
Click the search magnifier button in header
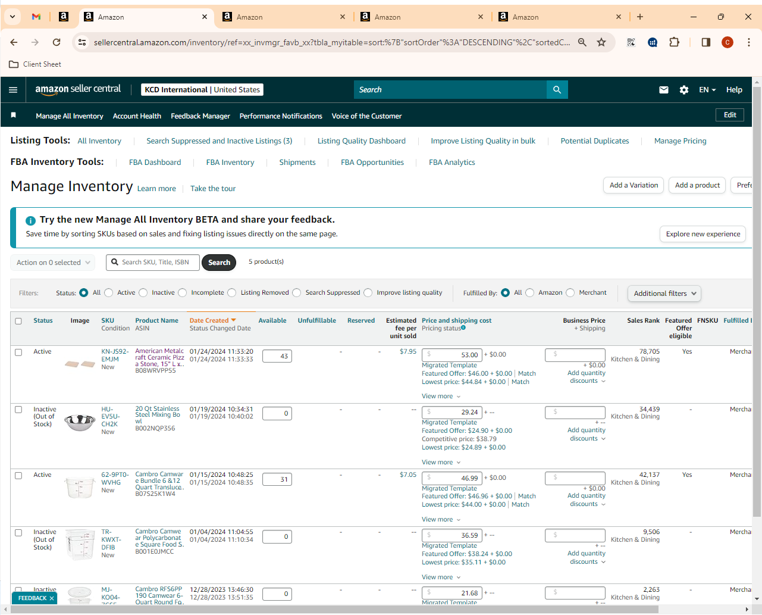click(557, 90)
